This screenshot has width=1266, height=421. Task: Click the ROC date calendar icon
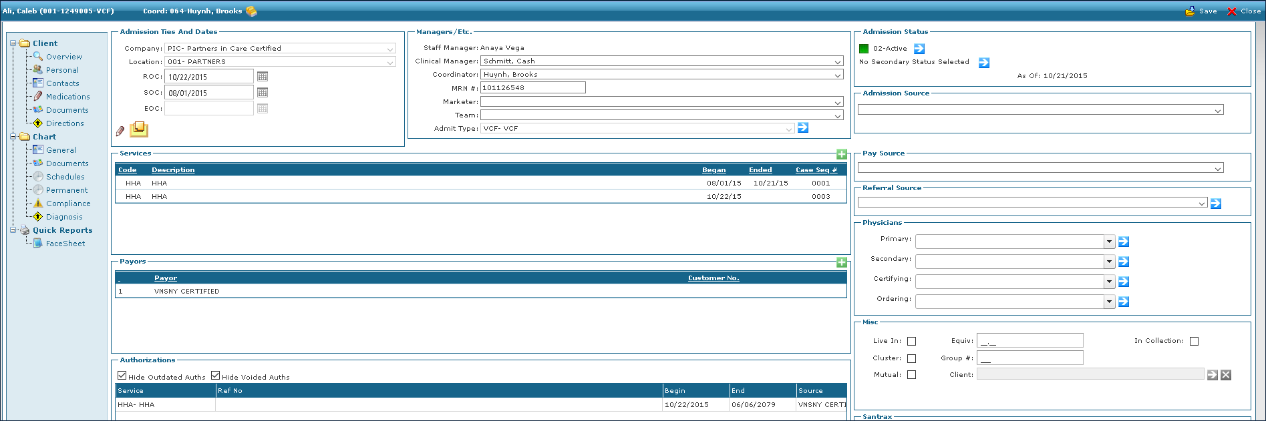coord(263,77)
